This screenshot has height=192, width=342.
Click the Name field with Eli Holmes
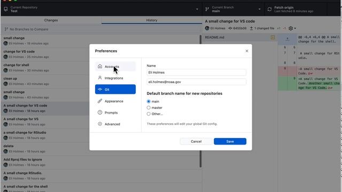(196, 73)
